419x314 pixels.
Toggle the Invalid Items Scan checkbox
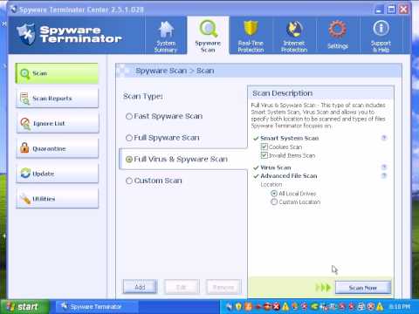pos(264,155)
